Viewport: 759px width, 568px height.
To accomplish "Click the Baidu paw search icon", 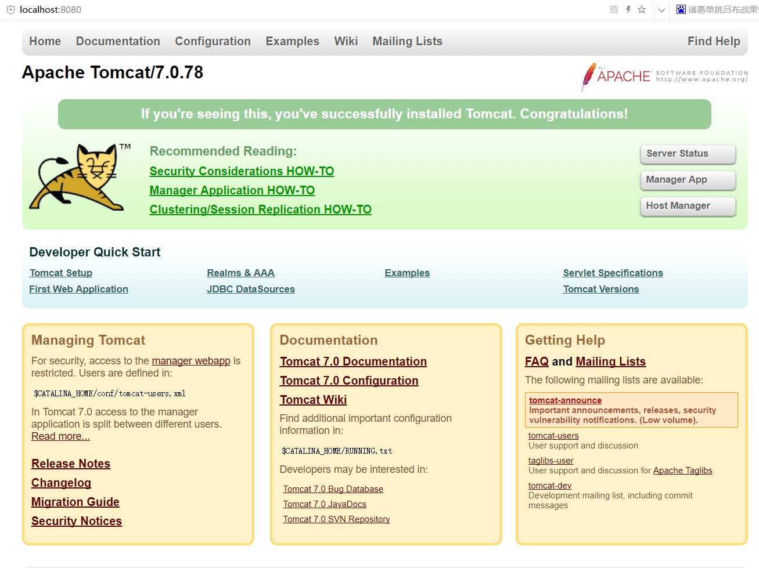I will point(681,9).
